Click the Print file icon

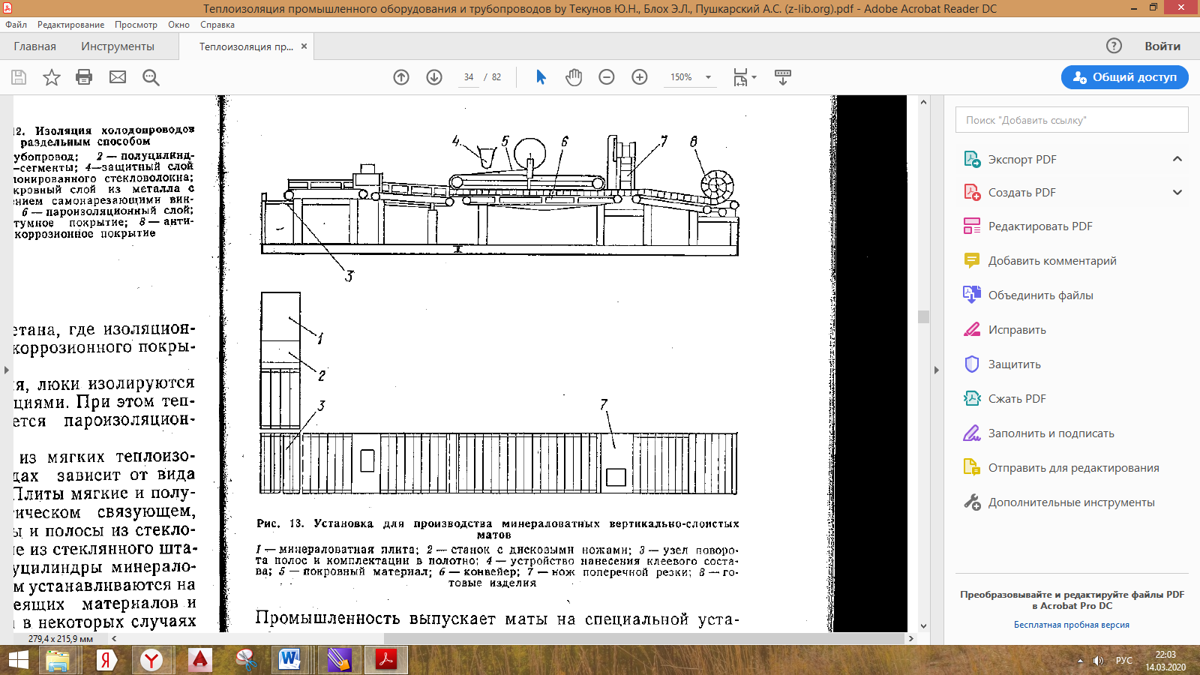84,77
